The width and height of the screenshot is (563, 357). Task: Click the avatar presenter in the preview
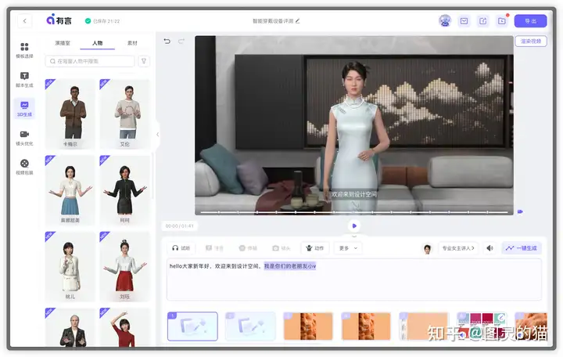point(353,137)
